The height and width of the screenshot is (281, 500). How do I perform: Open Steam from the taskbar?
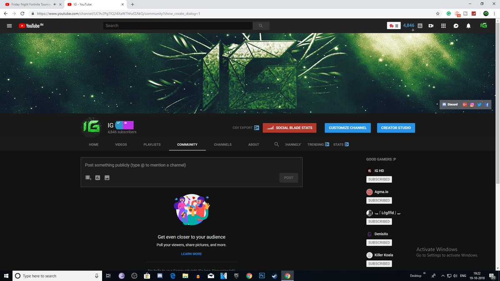(x=274, y=276)
